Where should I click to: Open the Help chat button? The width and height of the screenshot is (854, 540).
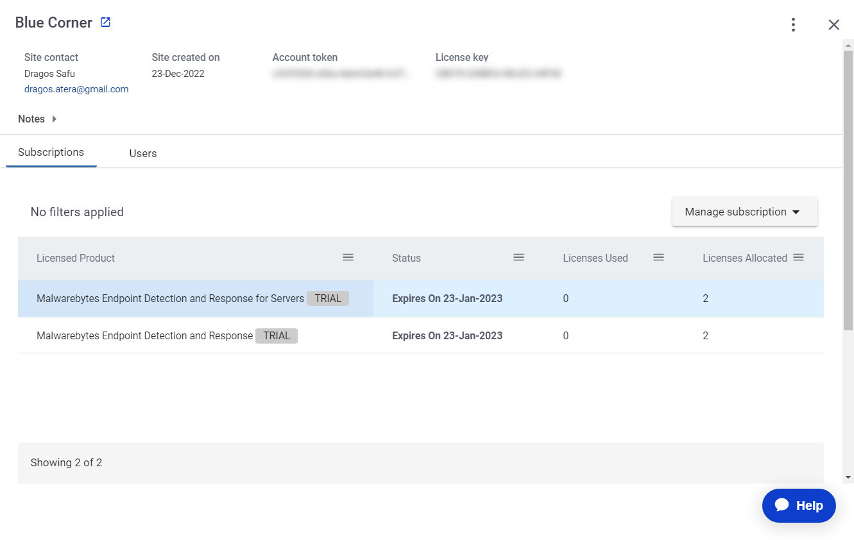tap(799, 505)
